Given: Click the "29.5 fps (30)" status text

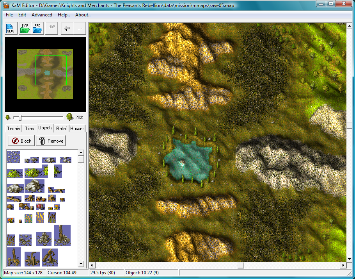Looking at the screenshot, I should pos(103,273).
